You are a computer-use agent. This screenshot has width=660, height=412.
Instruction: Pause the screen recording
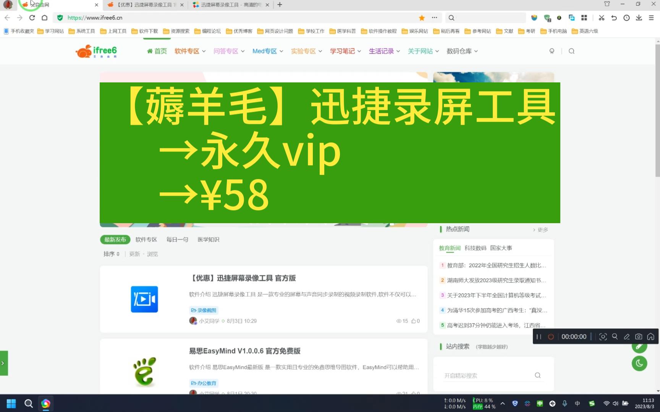coord(539,336)
